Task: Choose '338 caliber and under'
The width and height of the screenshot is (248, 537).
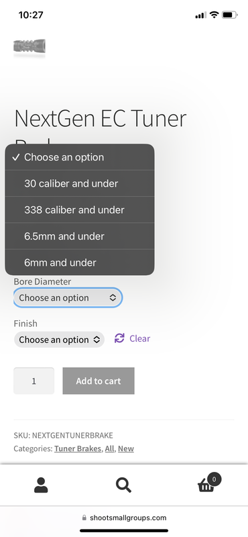Action: (x=80, y=209)
